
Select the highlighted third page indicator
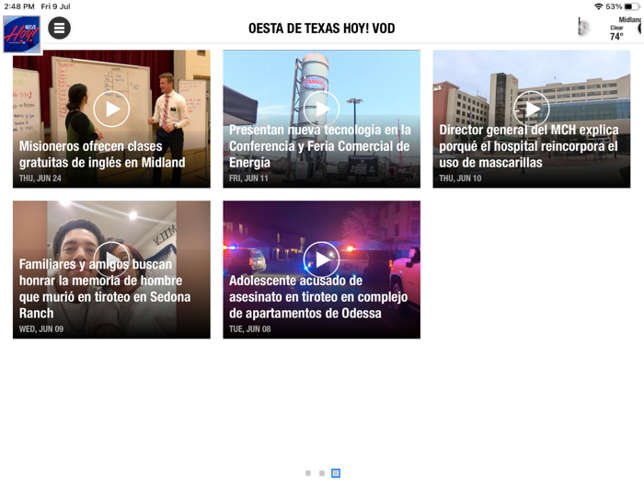pyautogui.click(x=336, y=473)
